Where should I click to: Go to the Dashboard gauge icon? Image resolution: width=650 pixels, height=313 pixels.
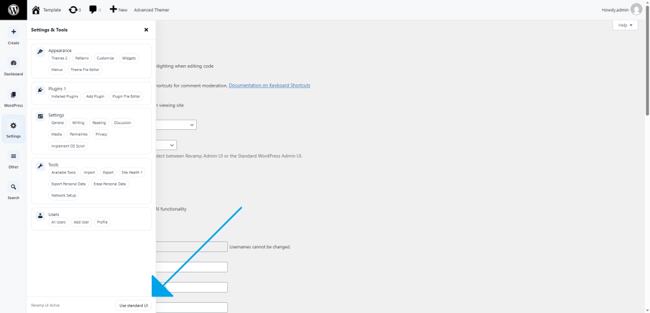13,63
